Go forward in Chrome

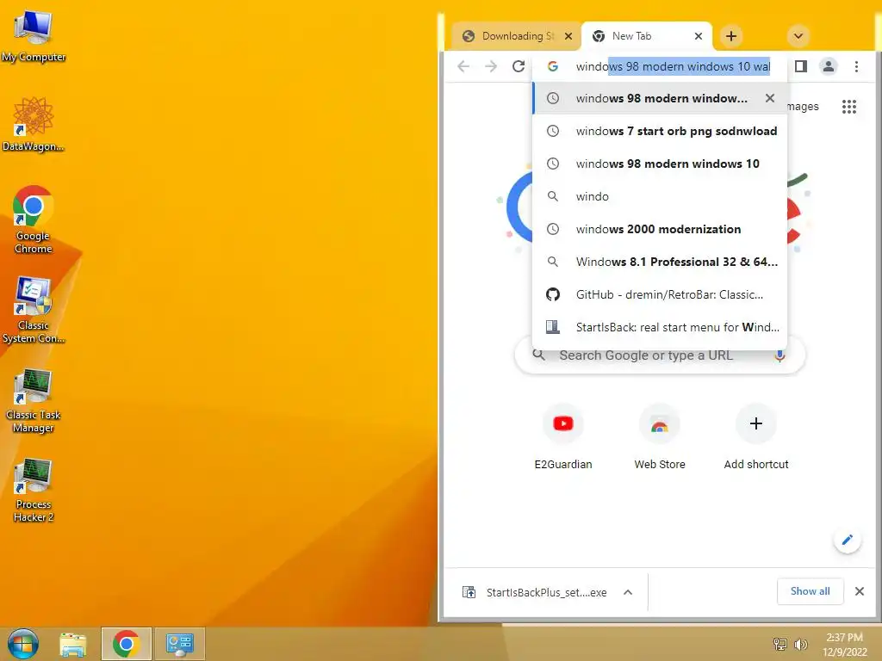pyautogui.click(x=491, y=66)
